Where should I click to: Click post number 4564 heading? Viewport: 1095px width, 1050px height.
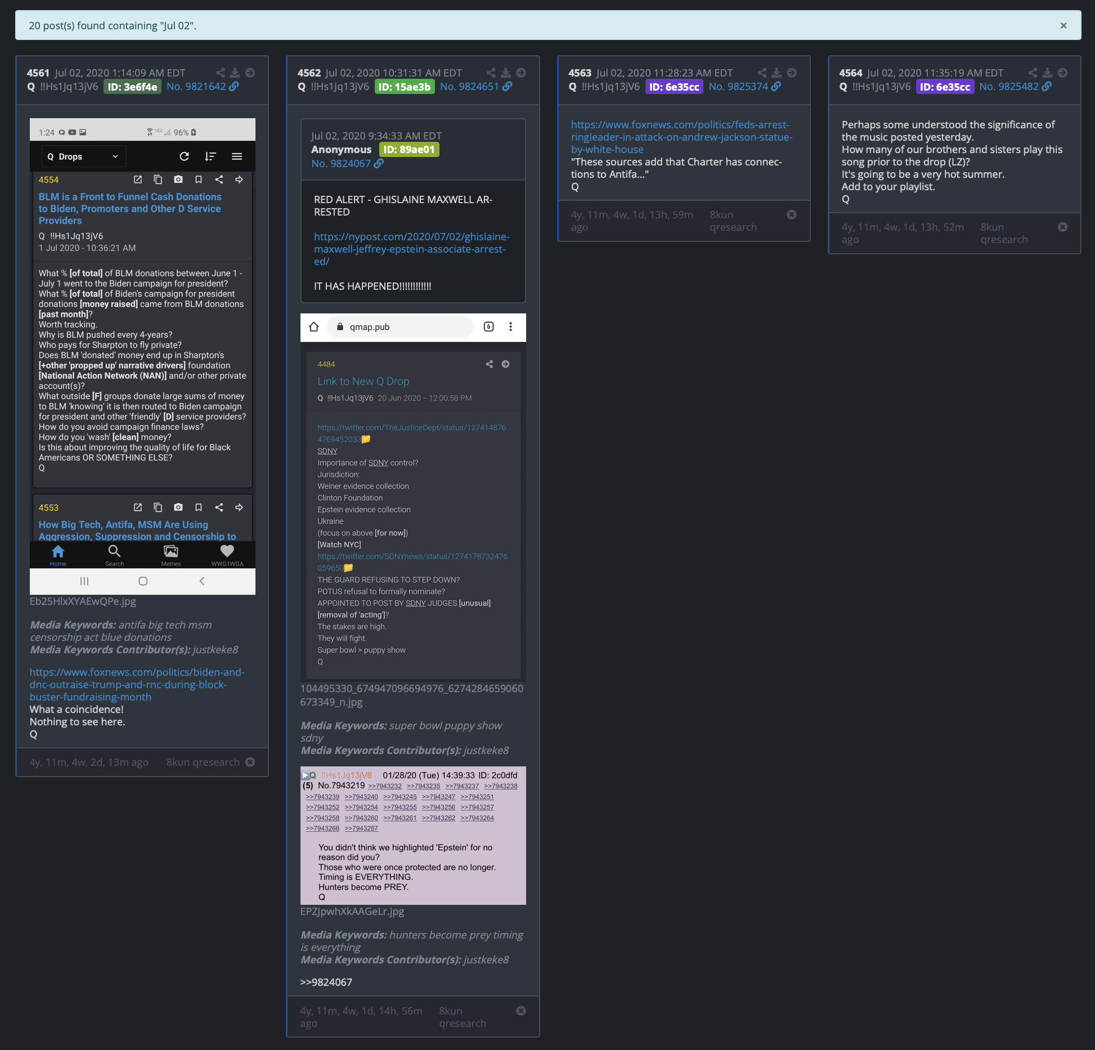(x=850, y=73)
